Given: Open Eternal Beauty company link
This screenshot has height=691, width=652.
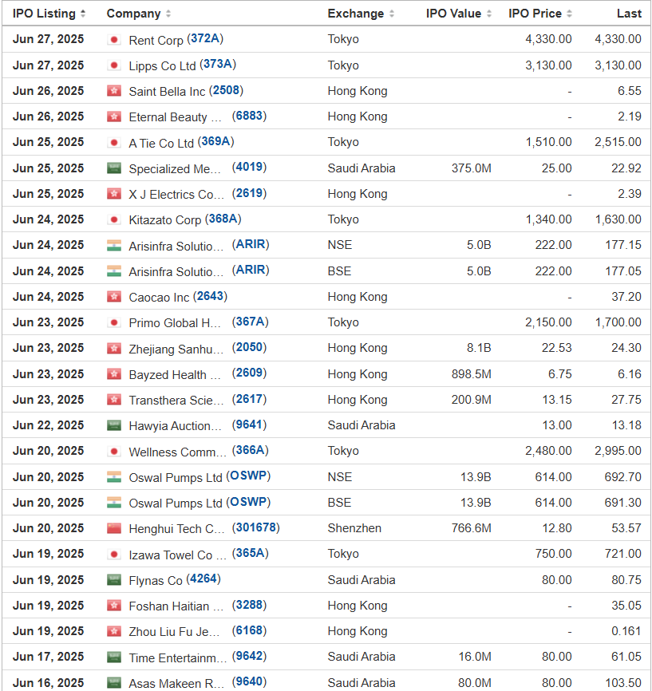Looking at the screenshot, I should (x=175, y=117).
